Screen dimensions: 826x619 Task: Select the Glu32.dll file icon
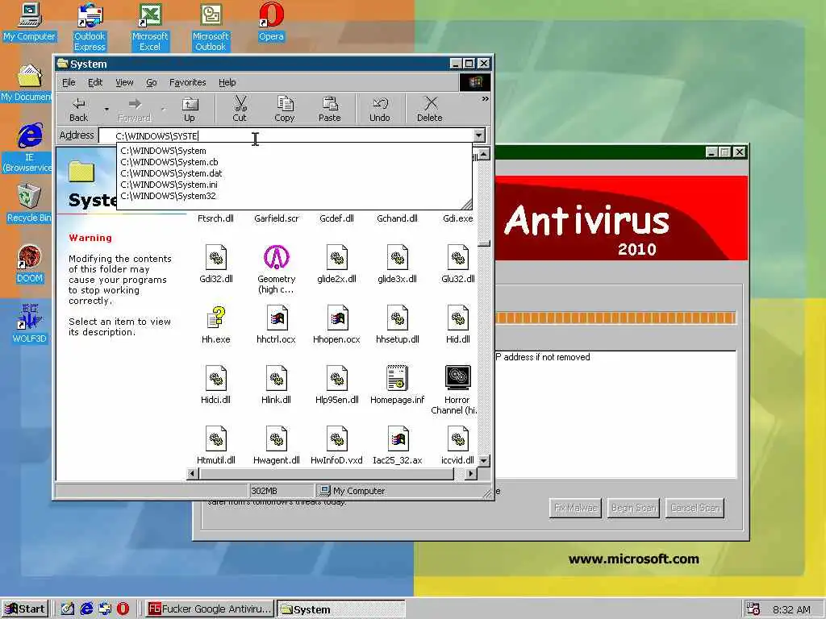point(458,257)
